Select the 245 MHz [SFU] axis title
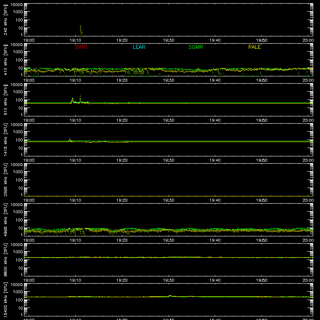The image size is (320, 320). [x=5, y=20]
